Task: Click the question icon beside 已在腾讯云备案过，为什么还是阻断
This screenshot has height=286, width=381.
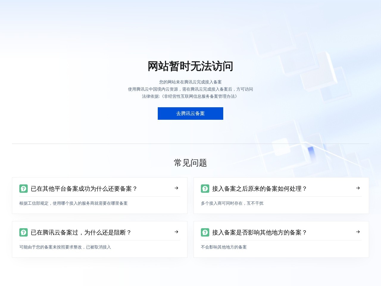Action: [24, 232]
